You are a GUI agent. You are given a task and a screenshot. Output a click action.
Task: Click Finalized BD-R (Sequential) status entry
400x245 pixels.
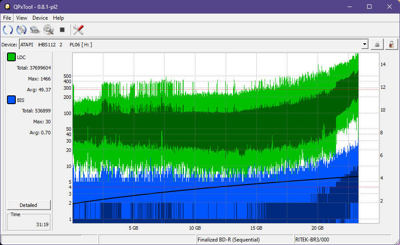tap(229, 240)
